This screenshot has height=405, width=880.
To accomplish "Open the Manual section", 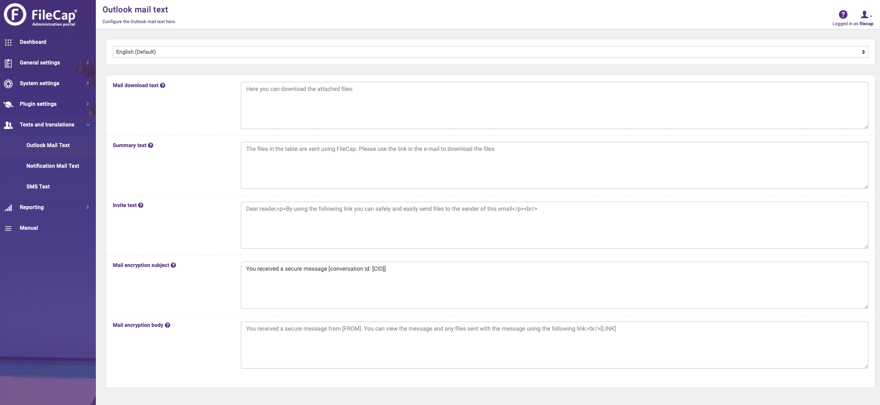I will tap(30, 228).
